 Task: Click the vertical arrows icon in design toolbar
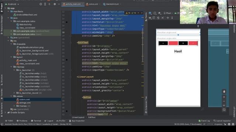[x=172, y=18]
